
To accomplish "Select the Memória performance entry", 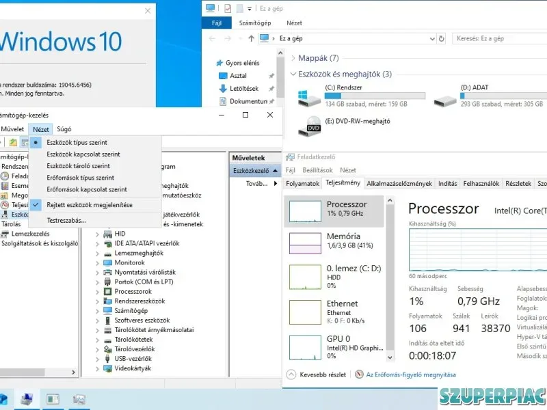I will [336, 243].
